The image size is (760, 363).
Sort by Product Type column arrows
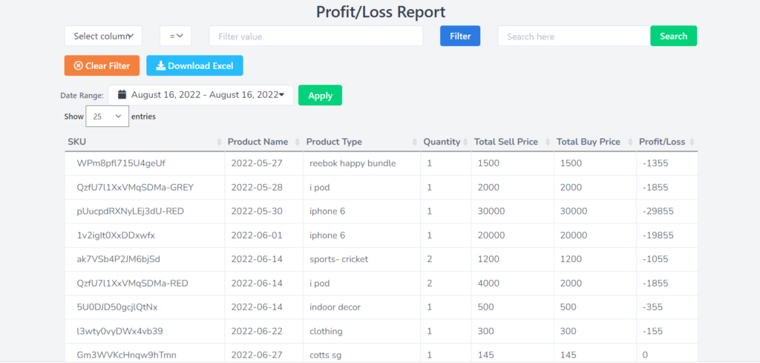point(415,142)
